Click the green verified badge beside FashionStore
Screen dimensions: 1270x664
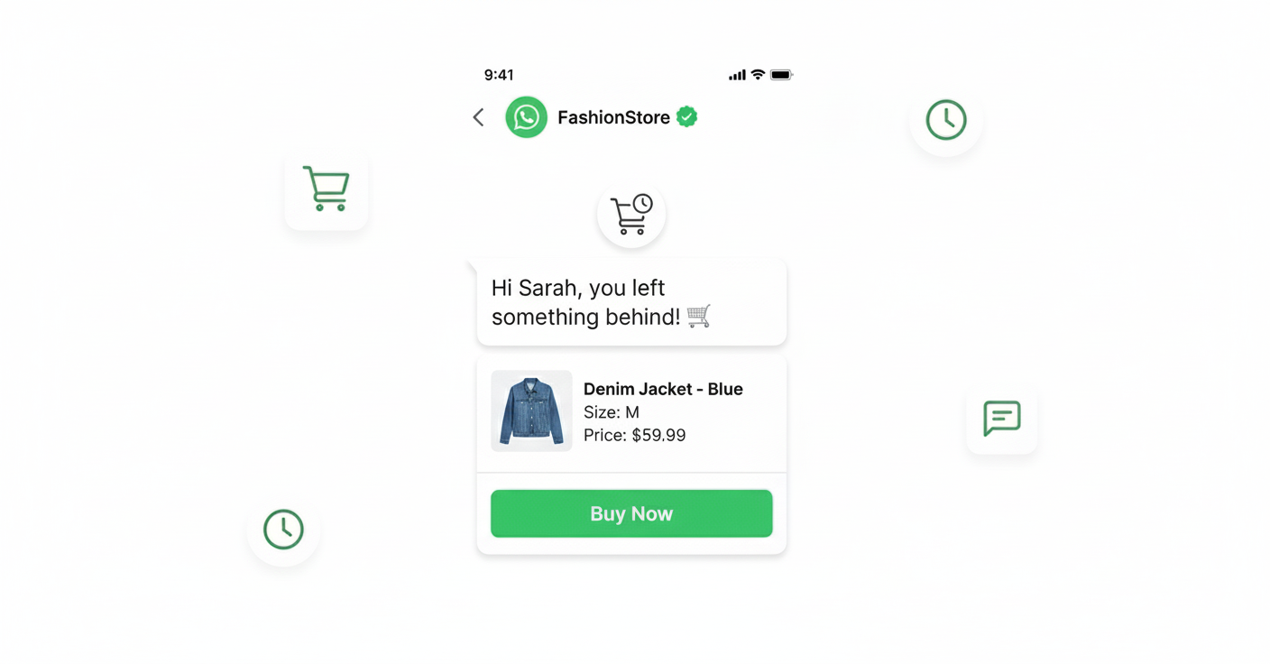coord(686,116)
